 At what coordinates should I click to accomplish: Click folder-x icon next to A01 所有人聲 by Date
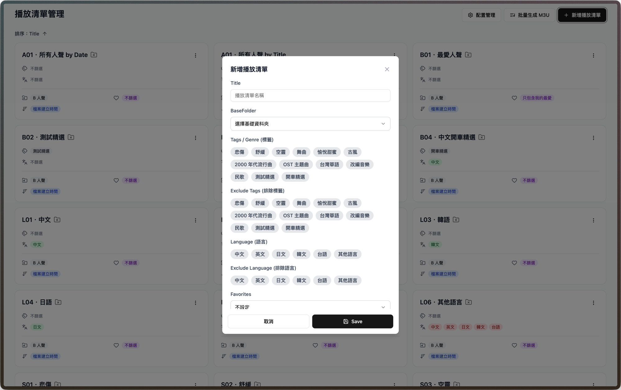point(94,55)
